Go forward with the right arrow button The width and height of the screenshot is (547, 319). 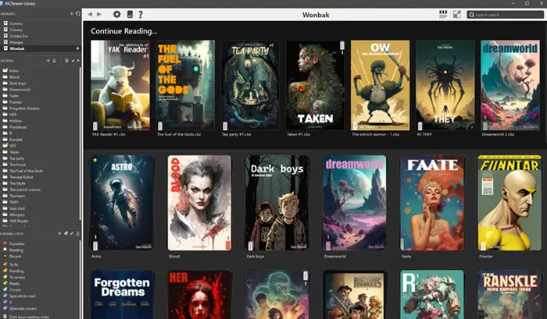[x=99, y=14]
